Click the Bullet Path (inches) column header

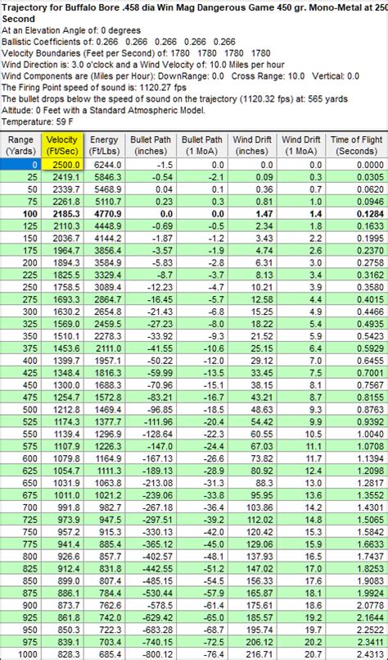[150, 145]
